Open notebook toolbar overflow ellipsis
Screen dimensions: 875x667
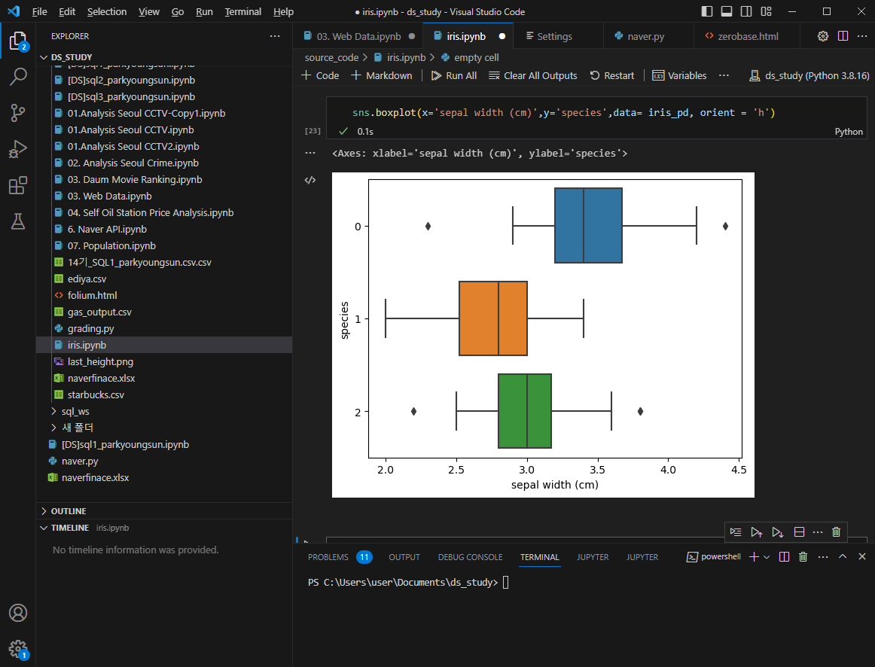pyautogui.click(x=724, y=75)
